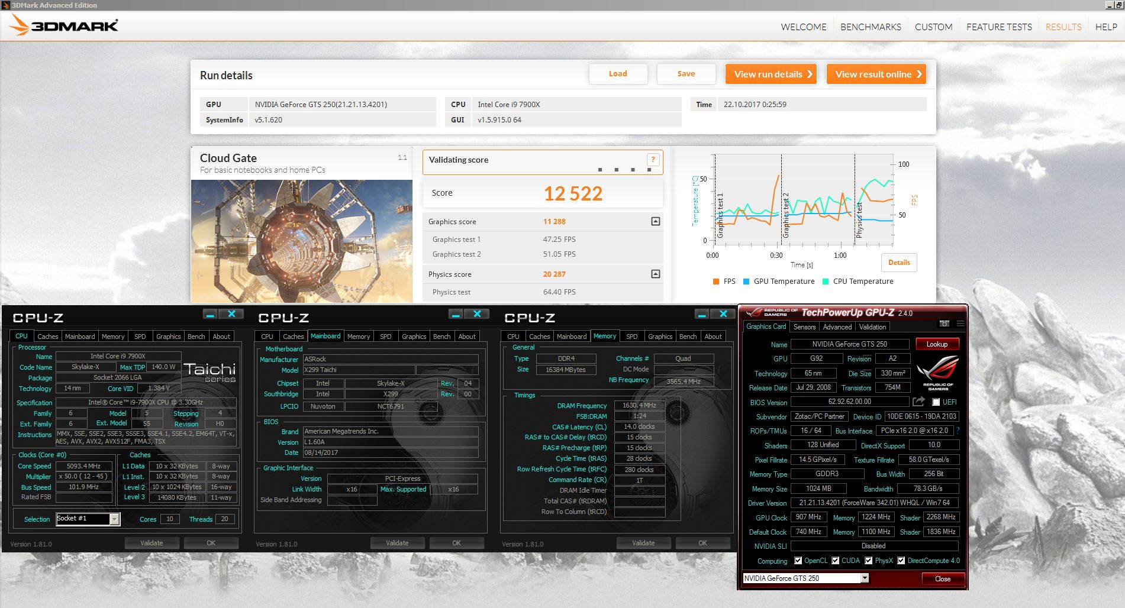Click the FPS and temperature monitoring chart

803,200
